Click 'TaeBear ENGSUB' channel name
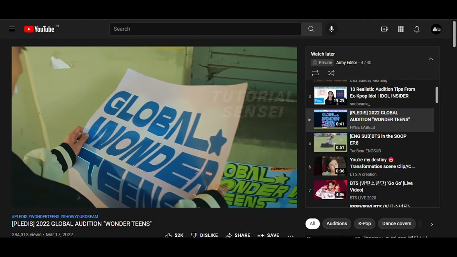The height and width of the screenshot is (257, 457). [x=365, y=151]
